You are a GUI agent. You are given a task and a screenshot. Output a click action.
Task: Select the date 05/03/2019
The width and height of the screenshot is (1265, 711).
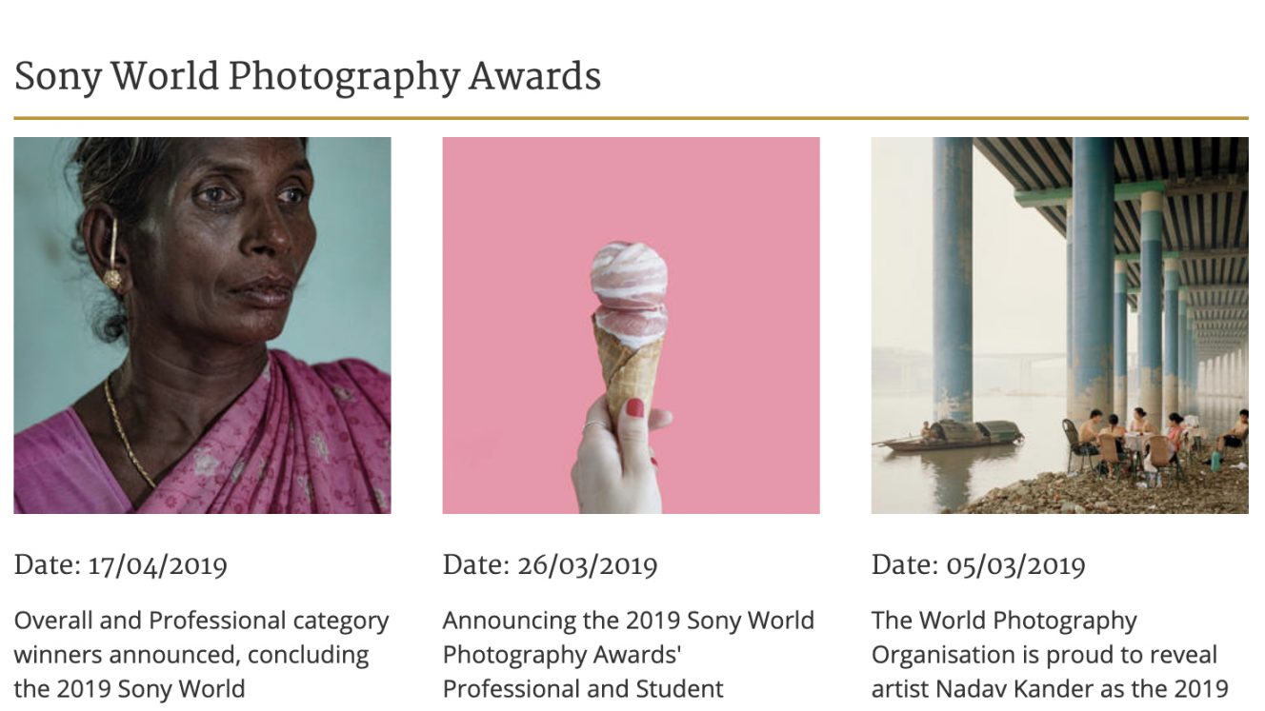coord(1015,565)
